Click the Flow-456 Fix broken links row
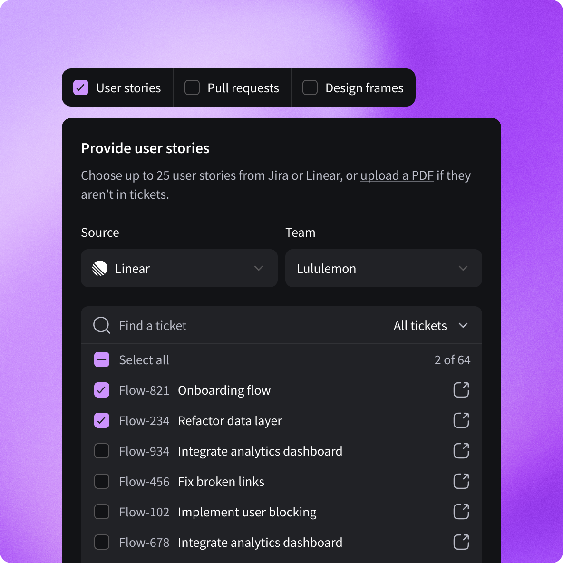This screenshot has height=563, width=563. (221, 481)
